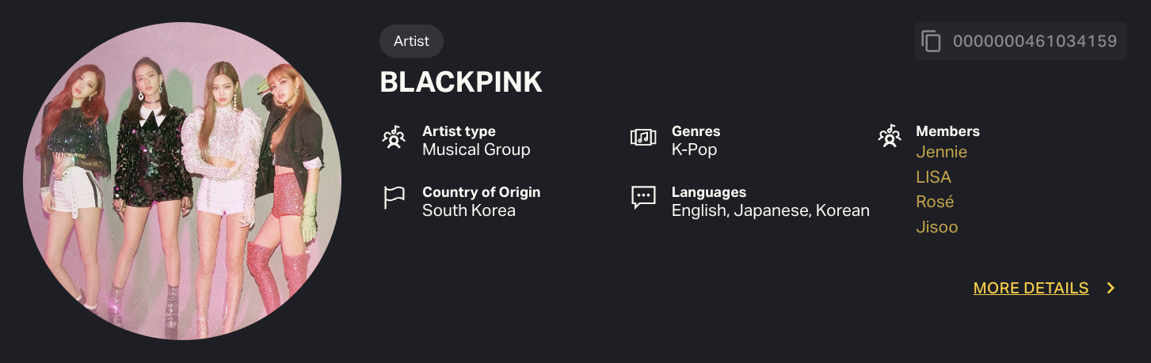Click the Country of Origin flag icon
This screenshot has height=363, width=1151.
(x=394, y=198)
